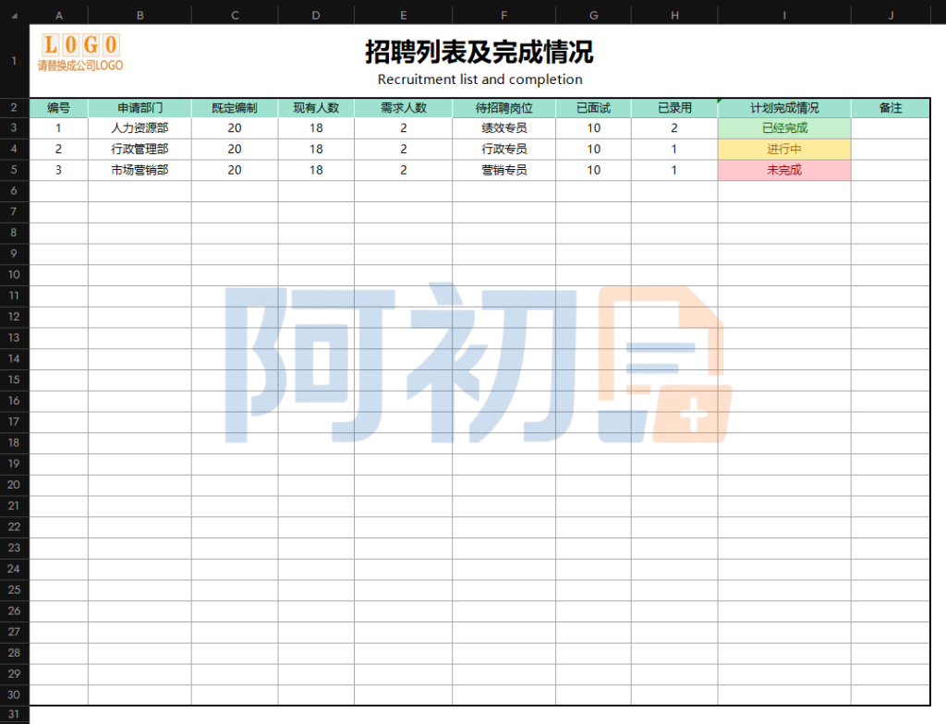The height and width of the screenshot is (724, 946).
Task: Select row 5 header
Action: pos(14,170)
